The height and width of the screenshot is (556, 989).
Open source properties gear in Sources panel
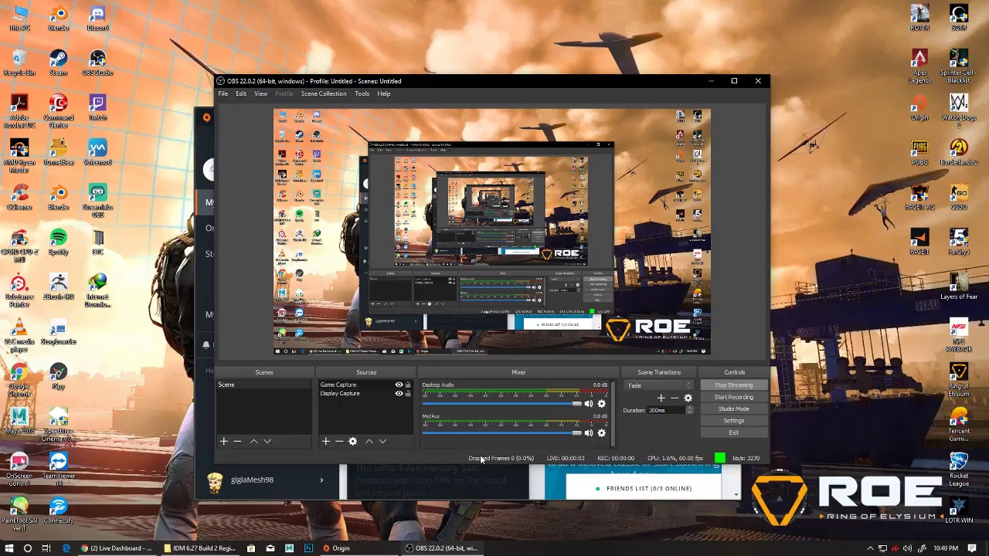point(353,441)
